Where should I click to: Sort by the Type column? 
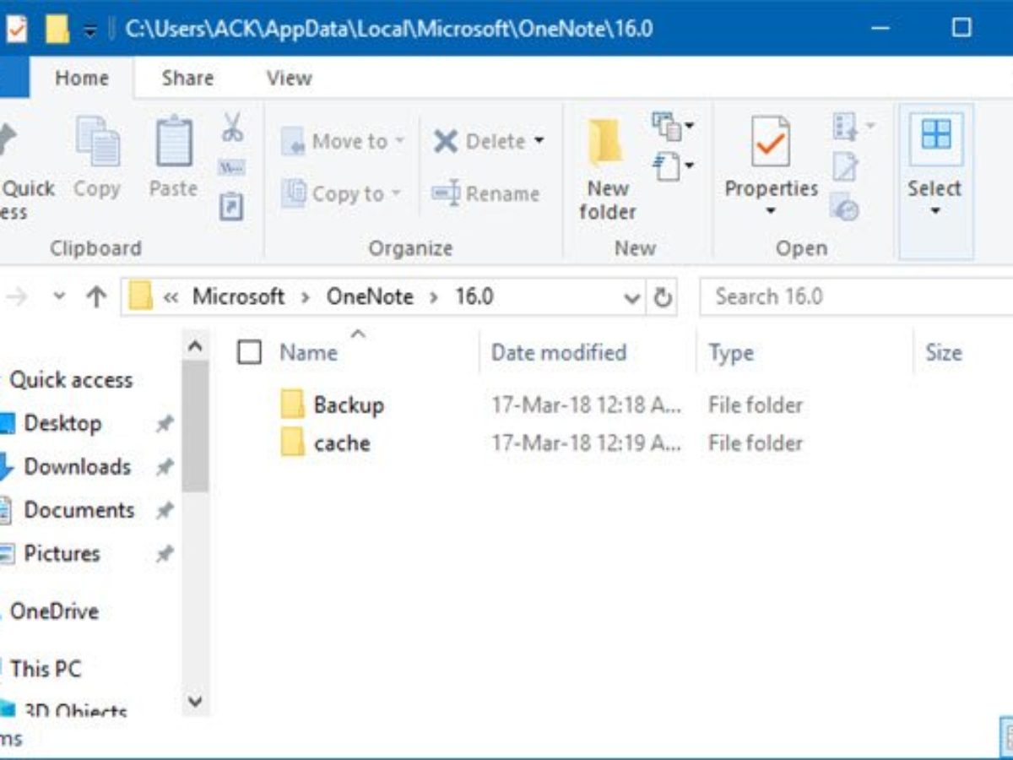pyautogui.click(x=731, y=352)
